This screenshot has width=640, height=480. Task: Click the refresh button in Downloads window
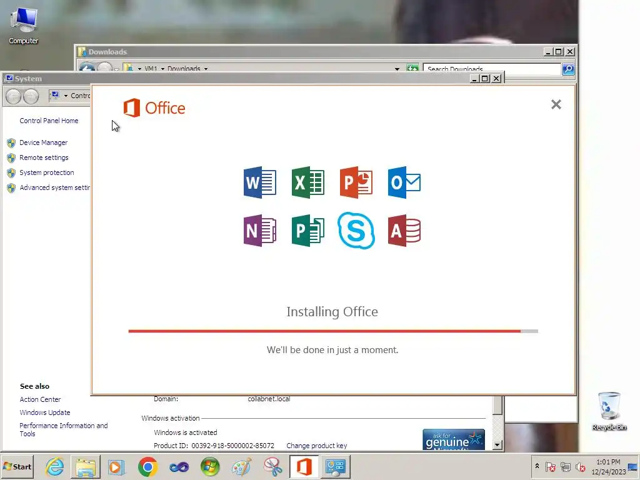pos(412,68)
